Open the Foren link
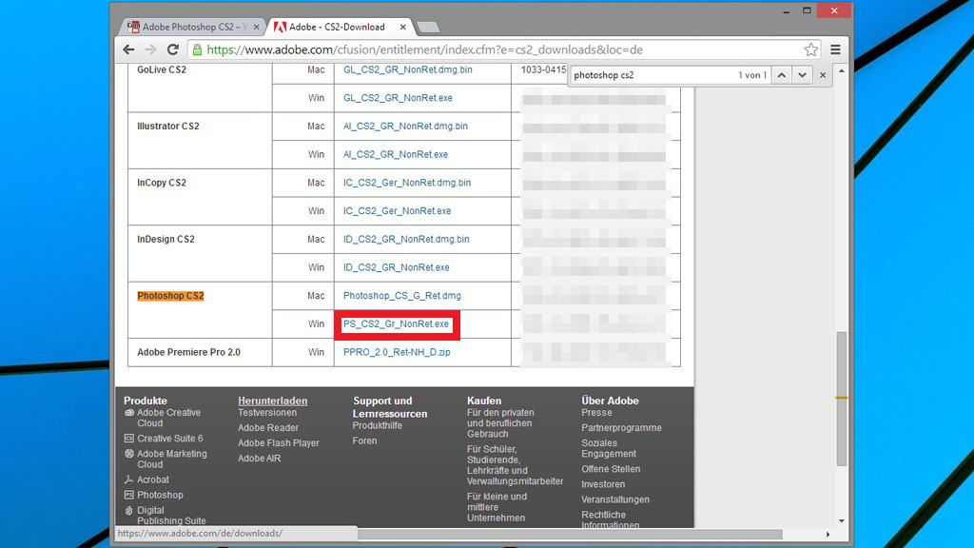Screen dimensions: 974x548 (364, 441)
